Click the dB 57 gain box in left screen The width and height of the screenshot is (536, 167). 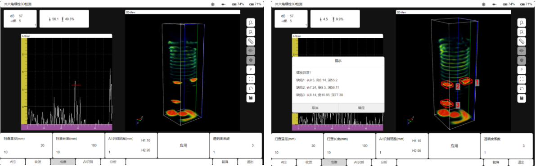click(20, 18)
